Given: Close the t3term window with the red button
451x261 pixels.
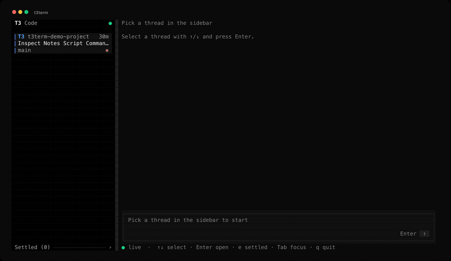Looking at the screenshot, I should click(14, 12).
